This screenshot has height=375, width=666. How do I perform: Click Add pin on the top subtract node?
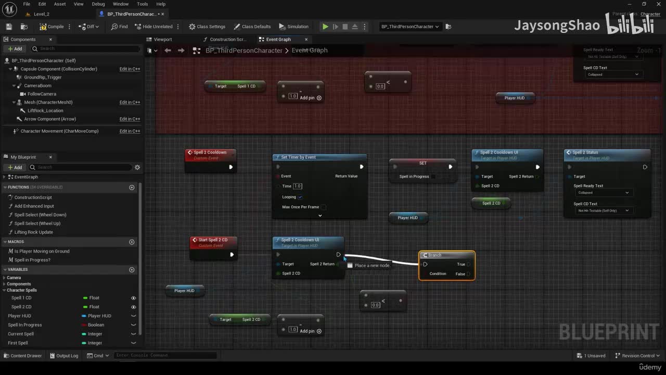311,98
